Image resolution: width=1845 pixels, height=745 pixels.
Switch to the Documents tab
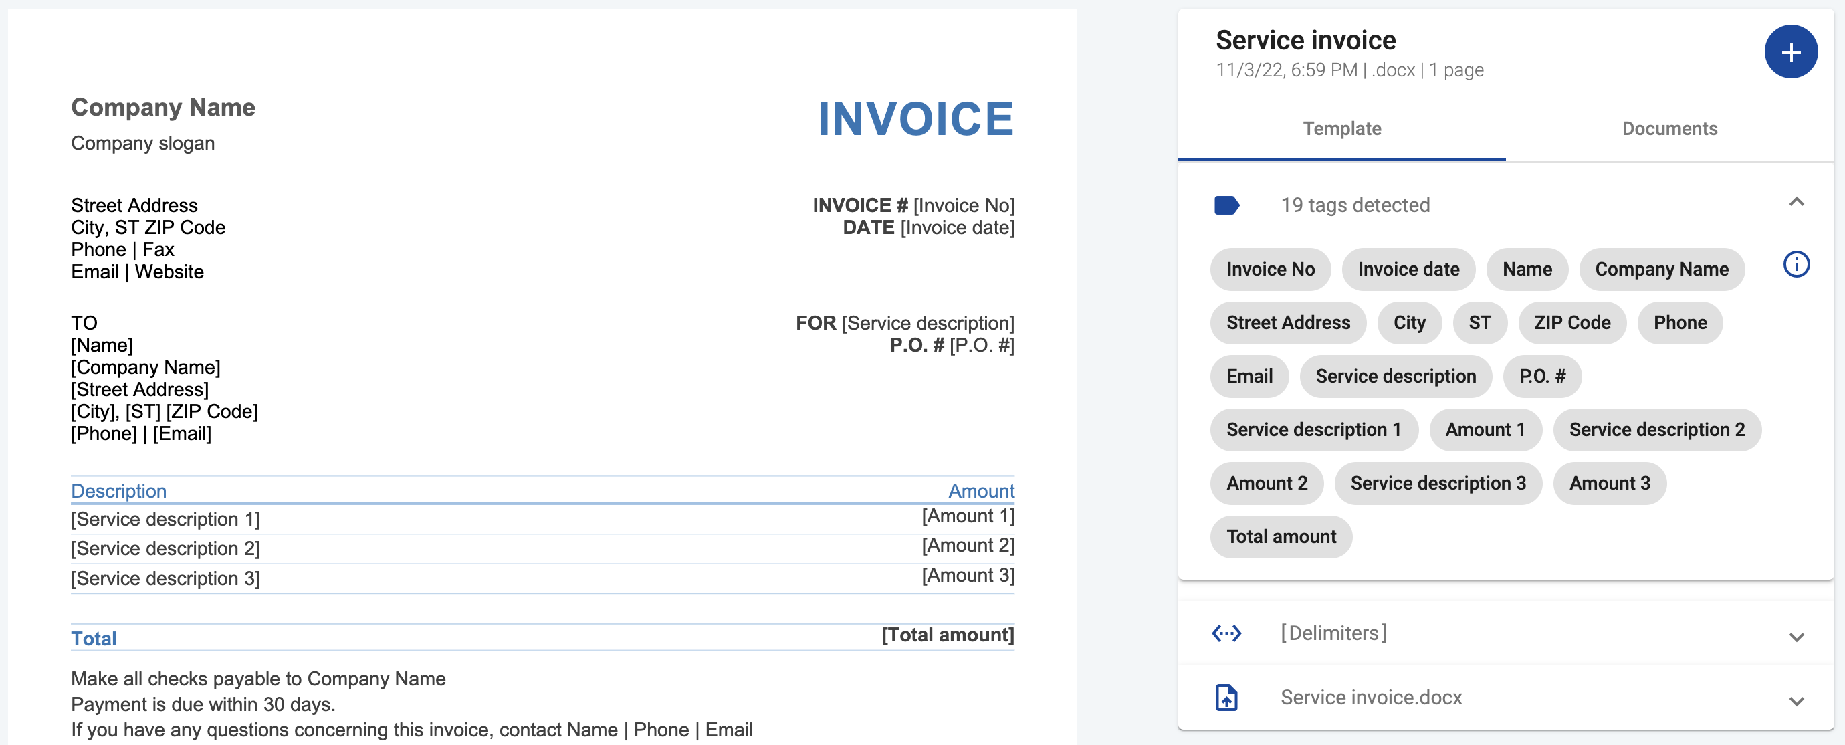(x=1669, y=129)
